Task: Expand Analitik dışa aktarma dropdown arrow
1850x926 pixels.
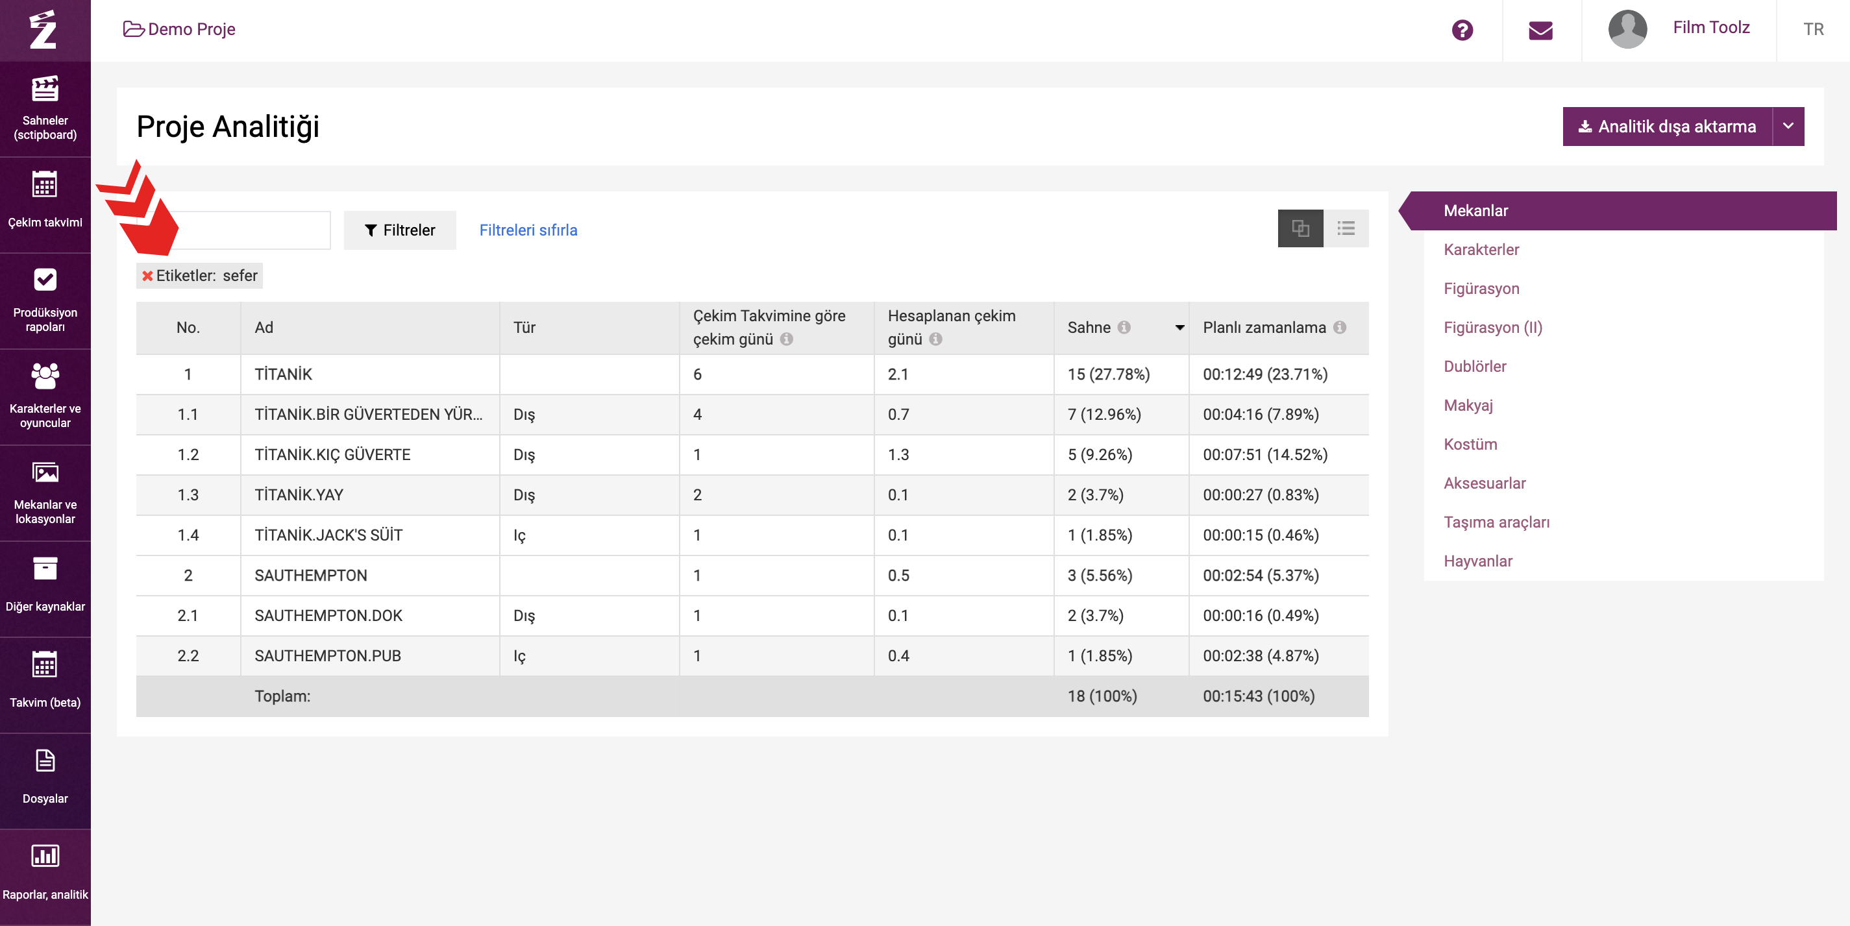Action: coord(1788,127)
